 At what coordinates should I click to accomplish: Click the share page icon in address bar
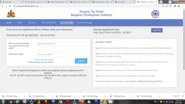pos(167,6)
